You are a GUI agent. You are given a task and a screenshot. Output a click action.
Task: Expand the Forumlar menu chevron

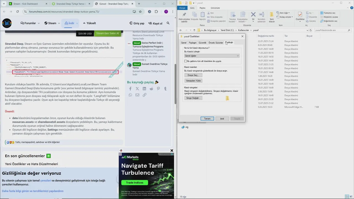[x=39, y=23]
